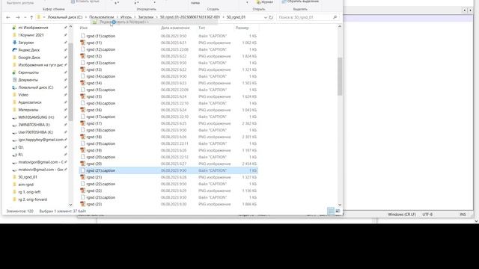Select file 'rgnd (11).caption'

point(100,36)
